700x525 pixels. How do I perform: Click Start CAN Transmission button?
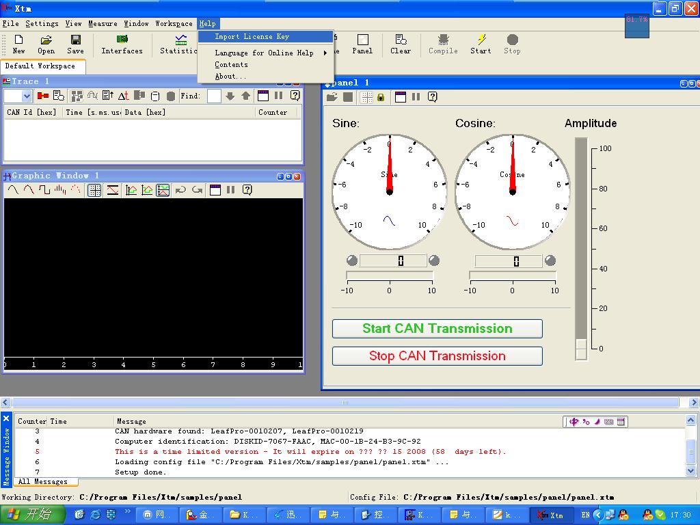[x=437, y=329]
